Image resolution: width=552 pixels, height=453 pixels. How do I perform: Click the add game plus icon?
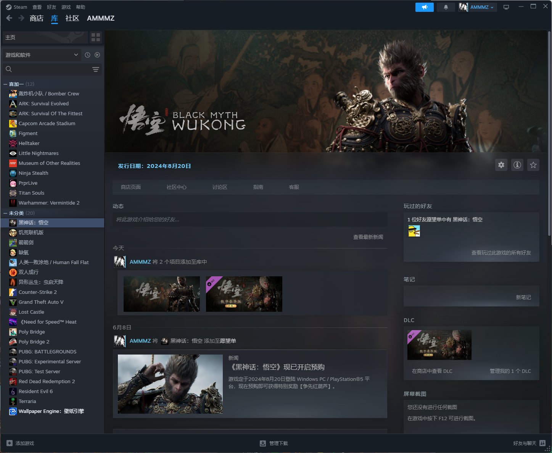10,443
